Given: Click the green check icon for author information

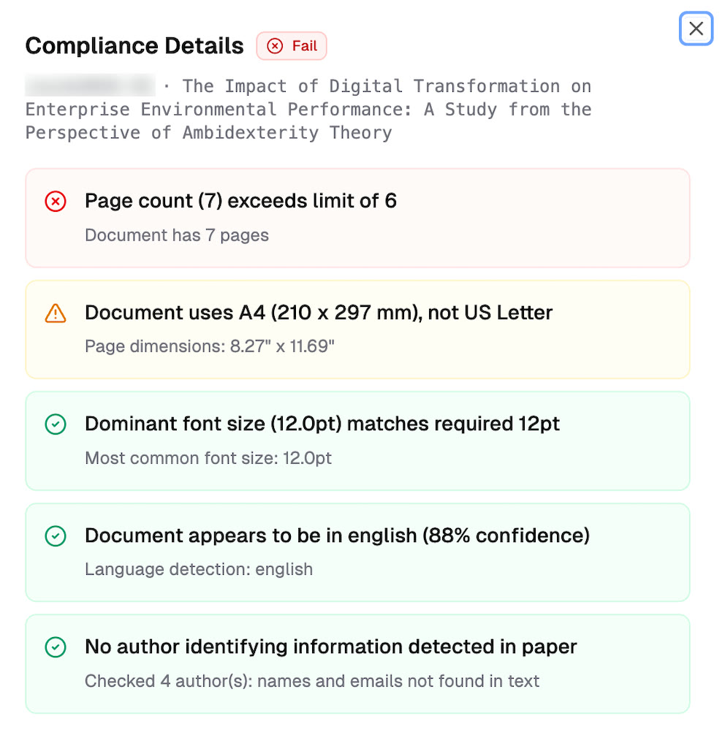Looking at the screenshot, I should coord(56,647).
